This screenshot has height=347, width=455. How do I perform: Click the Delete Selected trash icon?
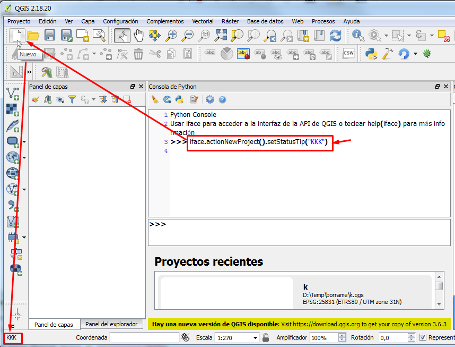(138, 54)
